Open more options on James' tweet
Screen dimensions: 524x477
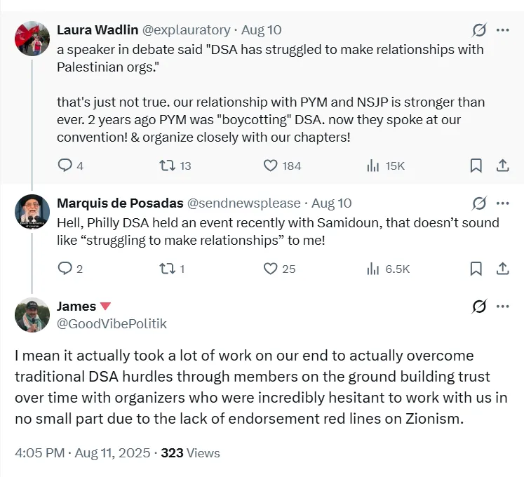pos(502,307)
